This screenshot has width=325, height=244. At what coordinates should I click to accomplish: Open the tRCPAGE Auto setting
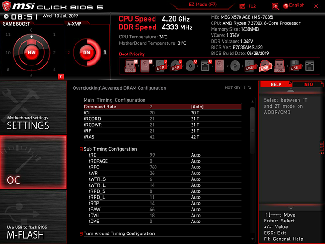tap(196, 161)
